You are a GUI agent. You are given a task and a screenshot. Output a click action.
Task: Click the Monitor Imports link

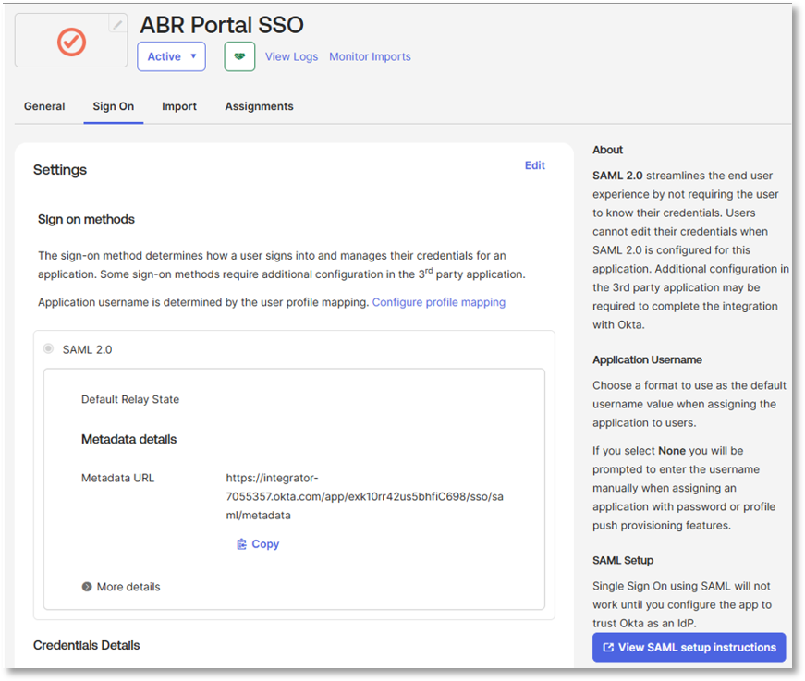coord(370,56)
